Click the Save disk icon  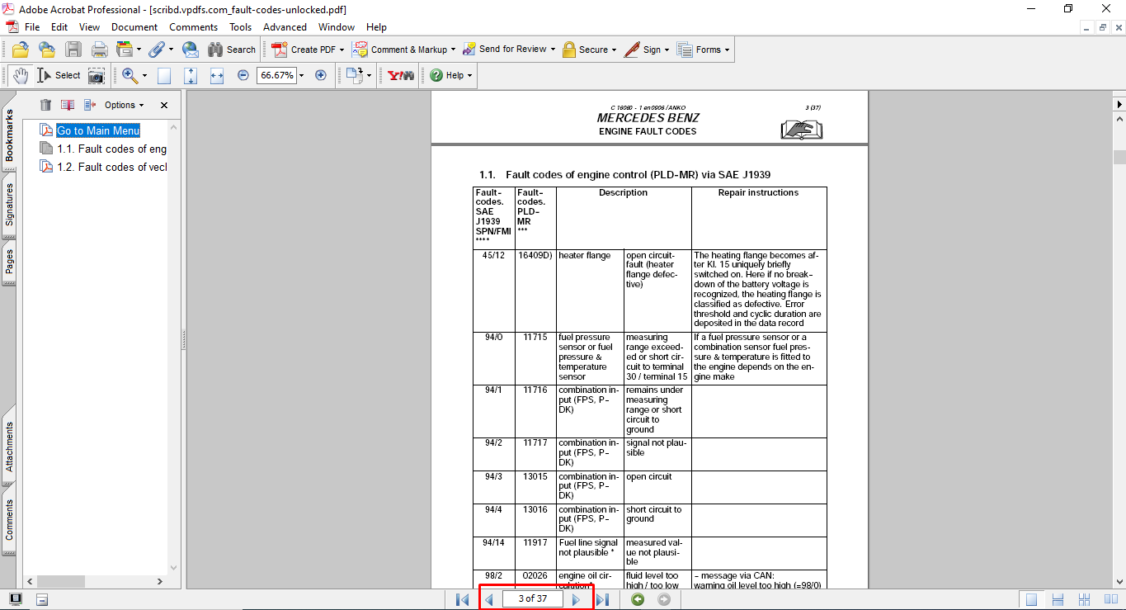pyautogui.click(x=73, y=50)
